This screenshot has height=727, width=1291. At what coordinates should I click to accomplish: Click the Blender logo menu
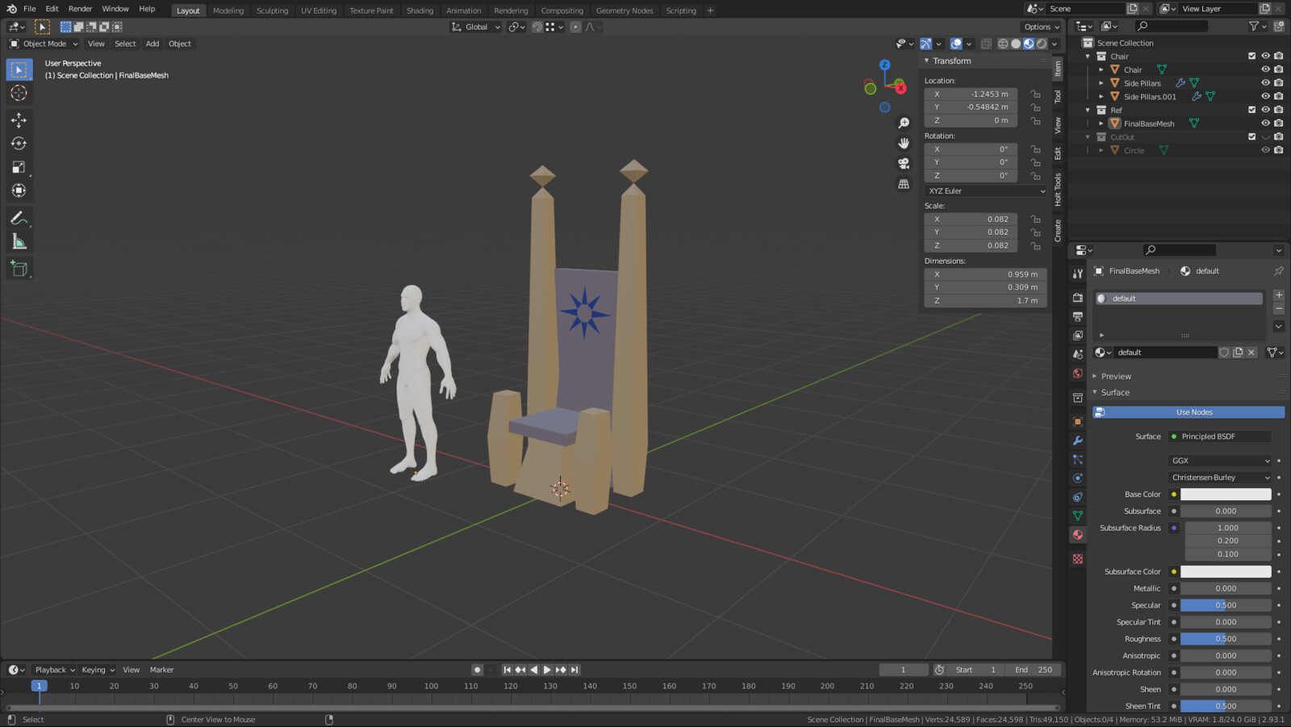click(11, 9)
